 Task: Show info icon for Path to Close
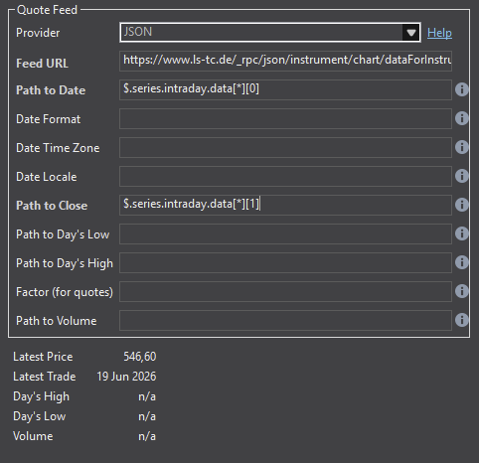point(462,205)
